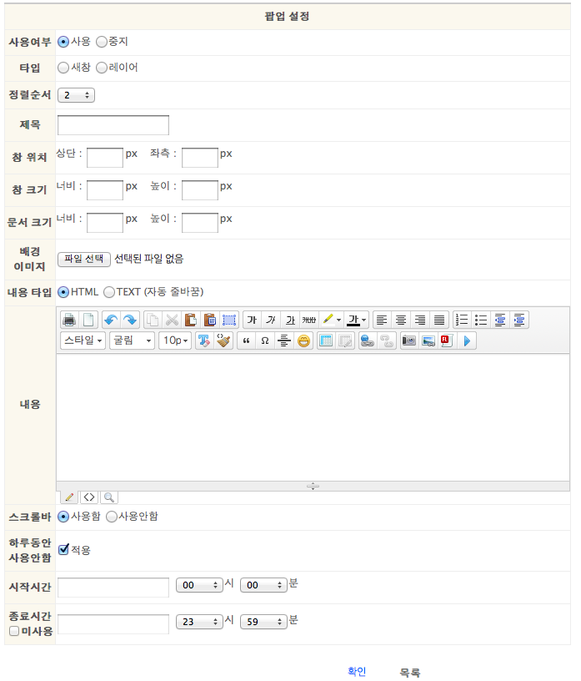Uncheck the 적용 checkbox
The height and width of the screenshot is (681, 581).
point(63,549)
